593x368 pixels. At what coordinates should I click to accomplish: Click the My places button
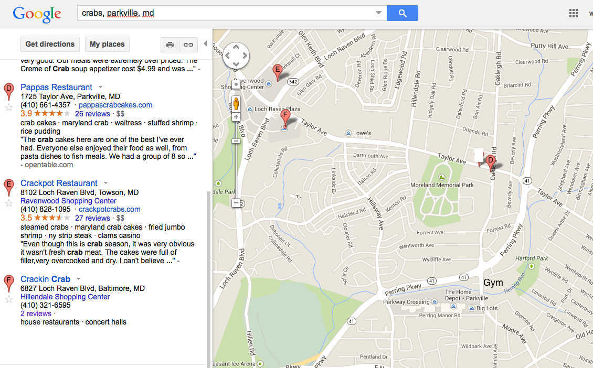click(x=107, y=45)
